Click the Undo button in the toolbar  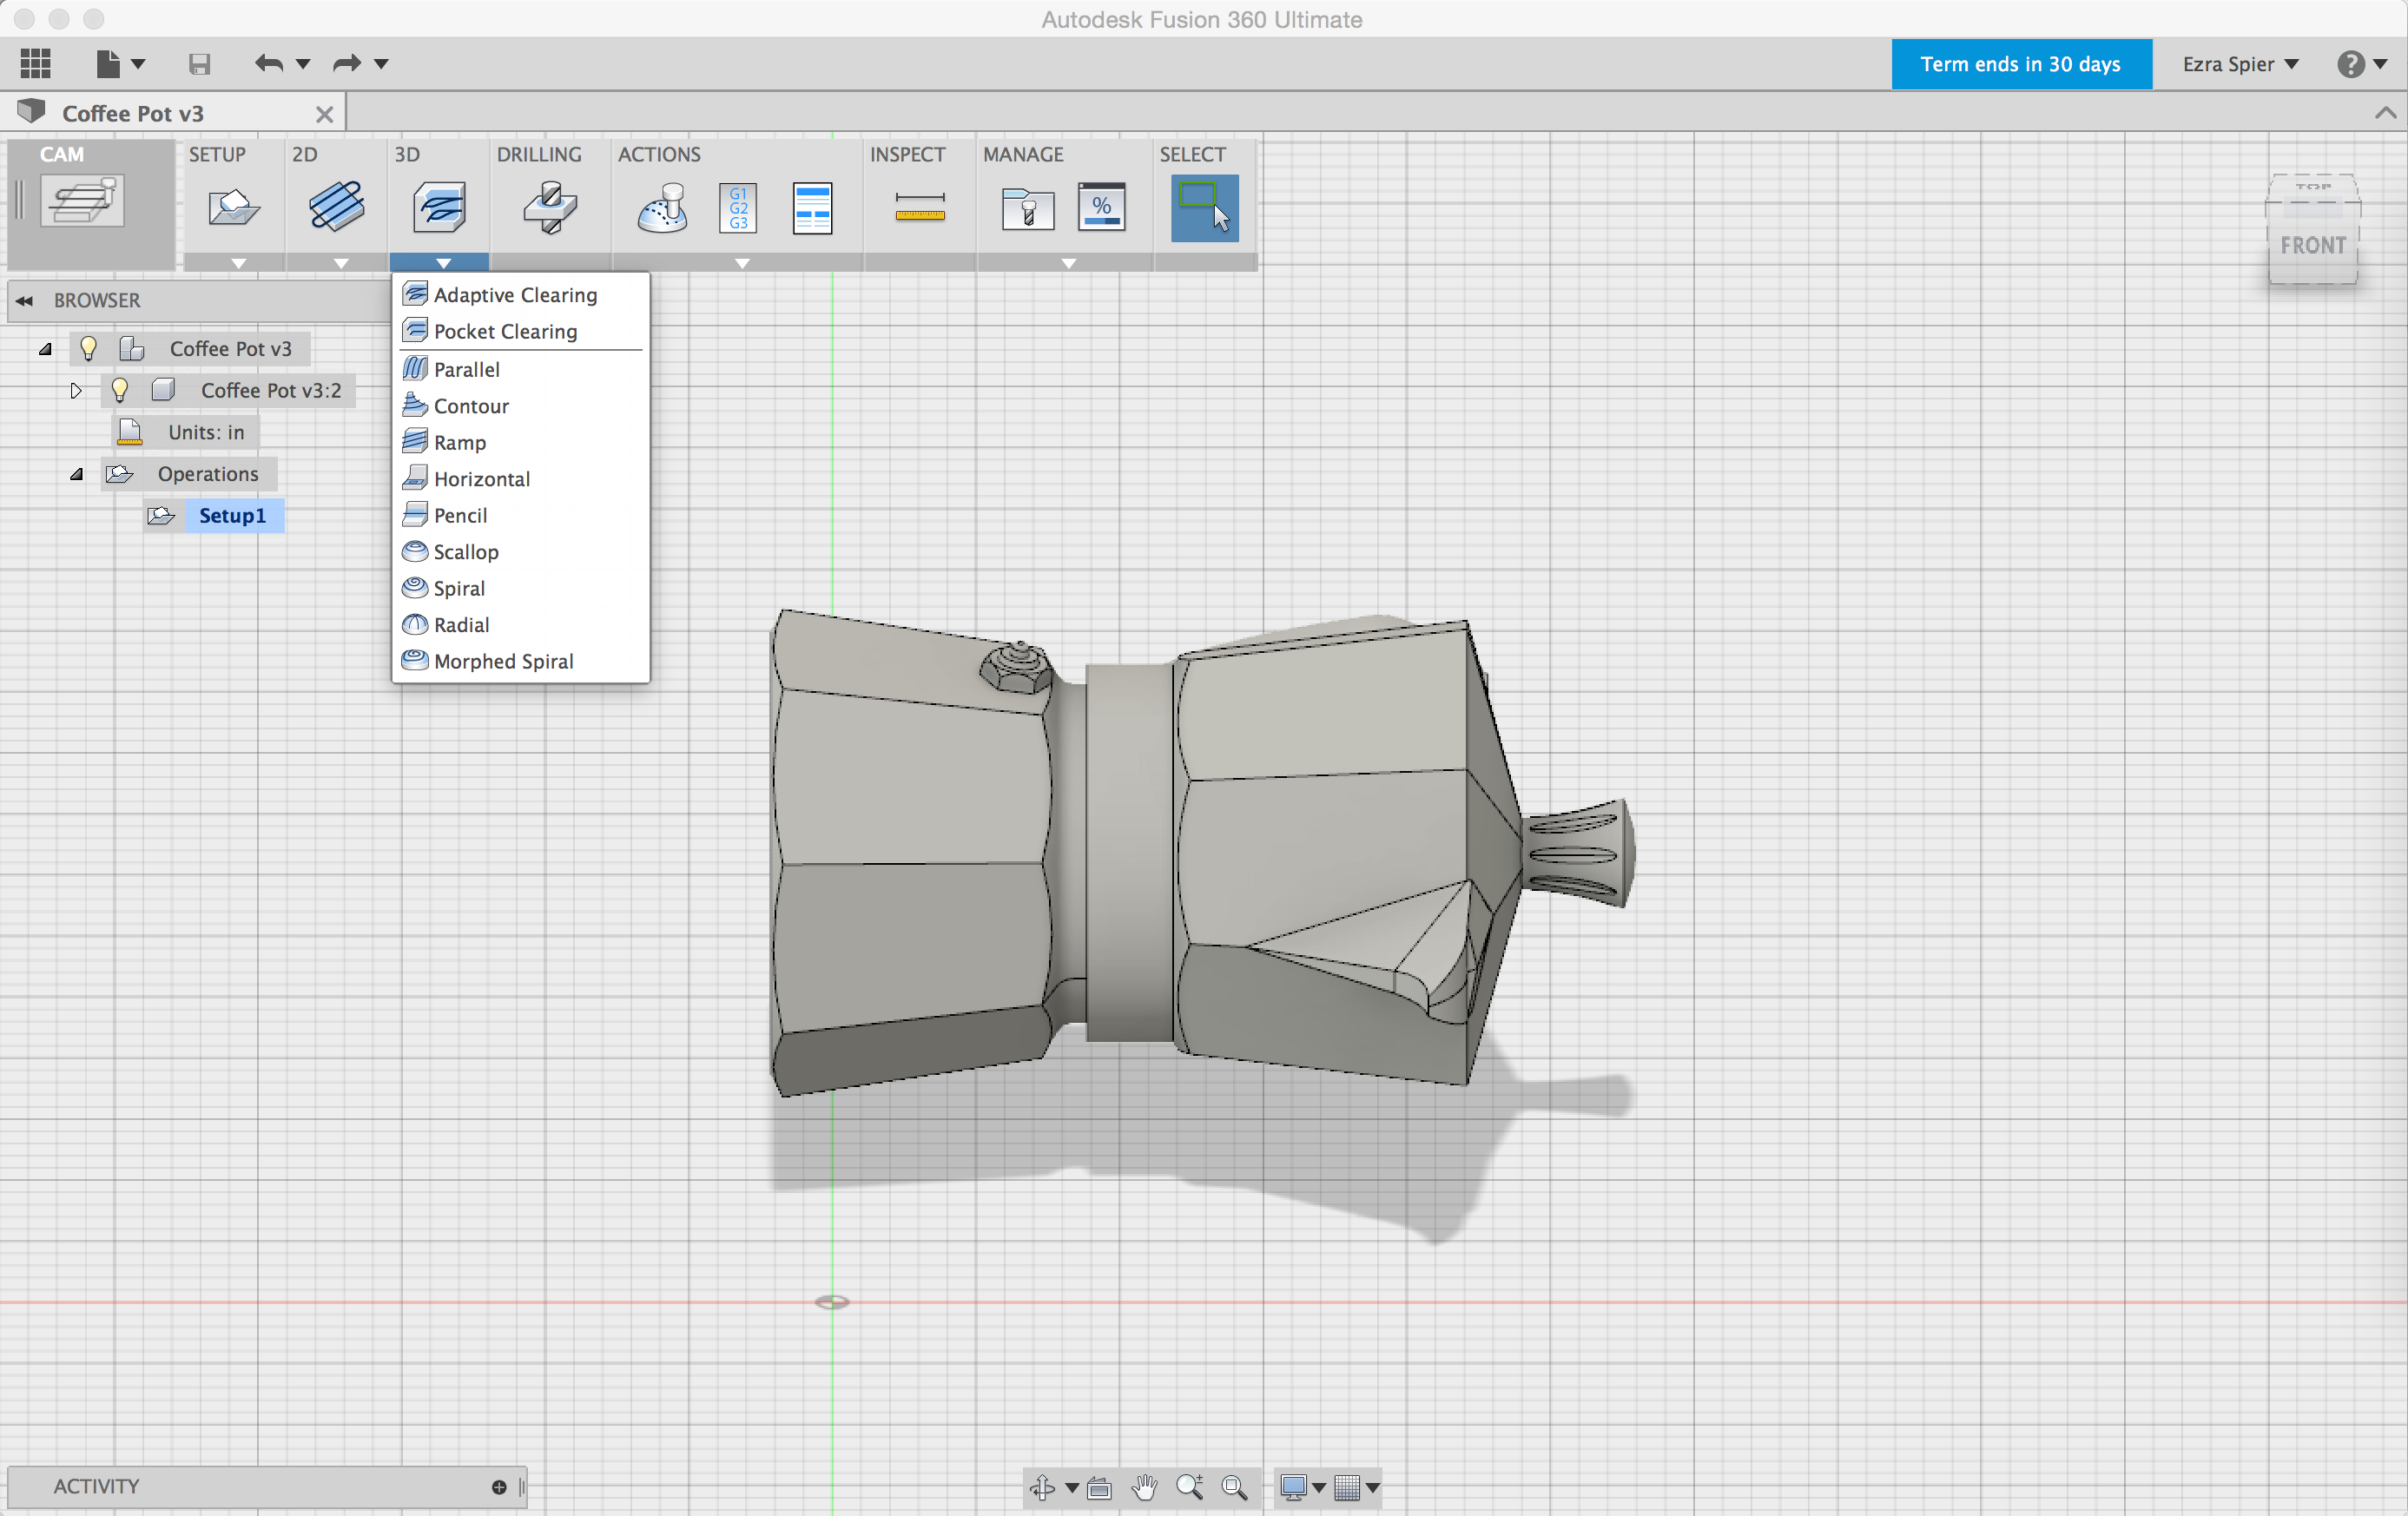(x=268, y=63)
